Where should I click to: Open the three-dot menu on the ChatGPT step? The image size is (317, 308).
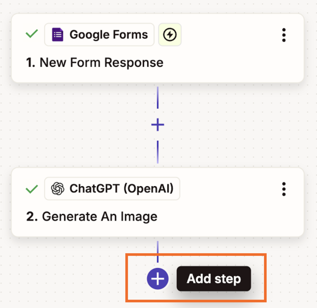(x=284, y=189)
